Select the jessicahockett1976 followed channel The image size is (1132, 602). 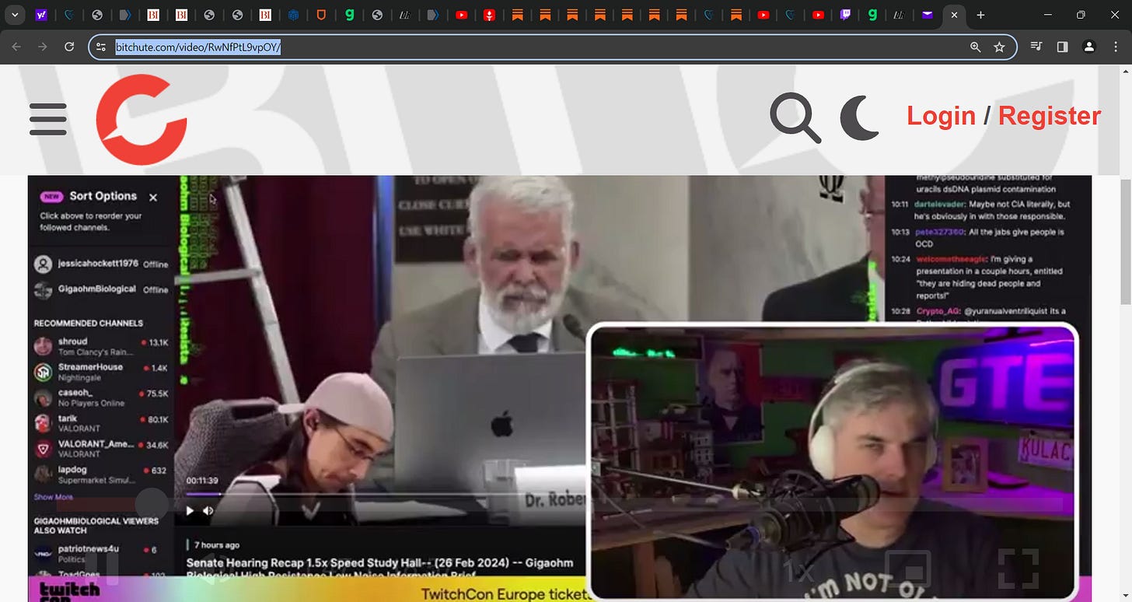[x=101, y=264]
